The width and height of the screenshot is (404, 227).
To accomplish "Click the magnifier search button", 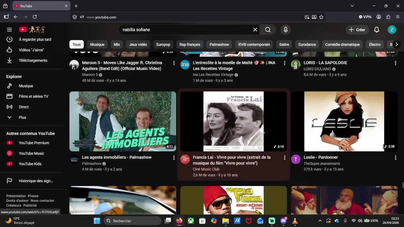I will [x=268, y=30].
